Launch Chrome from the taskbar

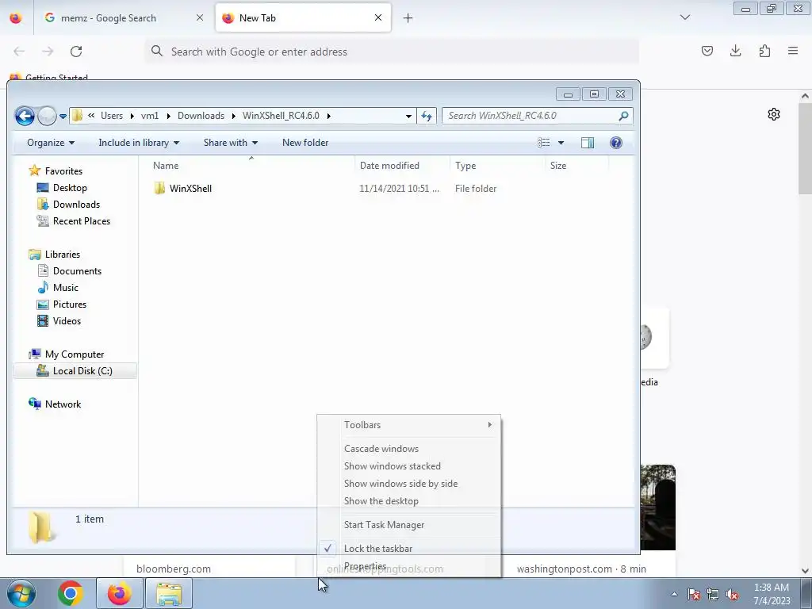[71, 593]
